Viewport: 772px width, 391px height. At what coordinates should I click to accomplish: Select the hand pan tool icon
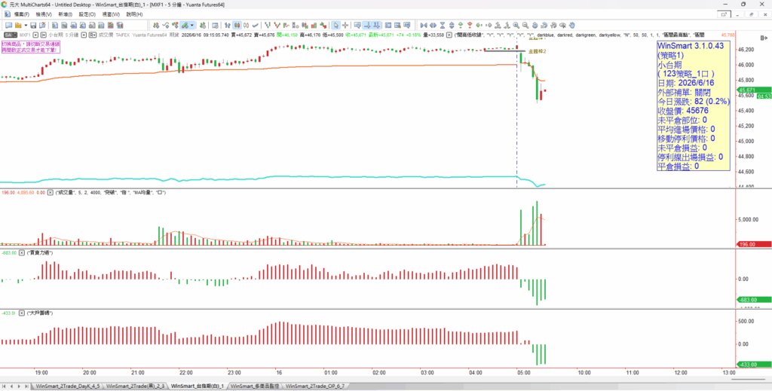coord(571,25)
